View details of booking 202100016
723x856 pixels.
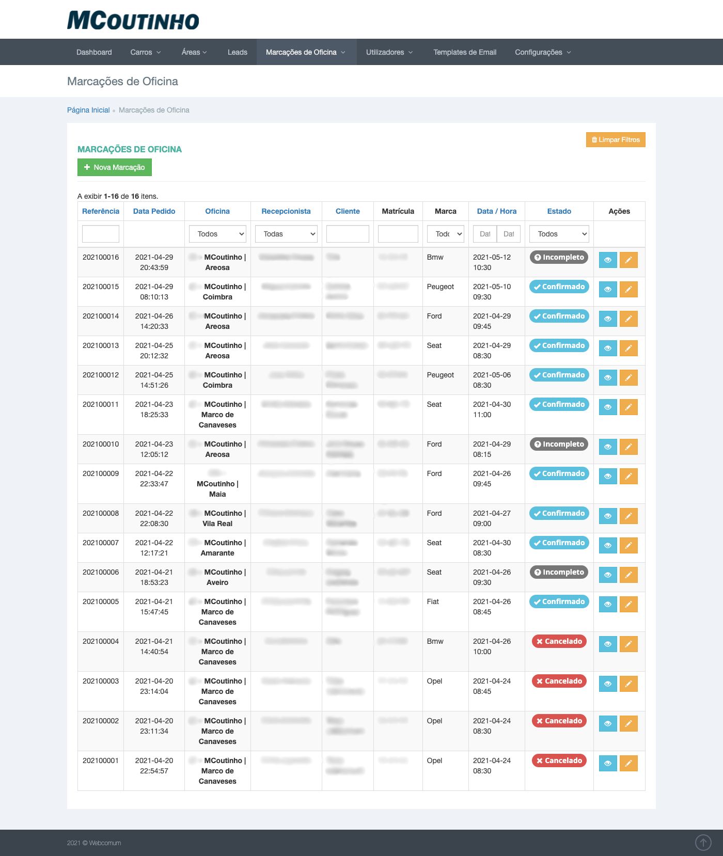pos(608,260)
